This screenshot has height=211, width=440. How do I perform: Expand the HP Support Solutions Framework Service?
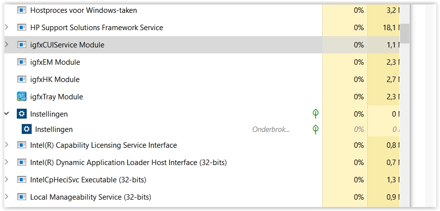click(6, 28)
